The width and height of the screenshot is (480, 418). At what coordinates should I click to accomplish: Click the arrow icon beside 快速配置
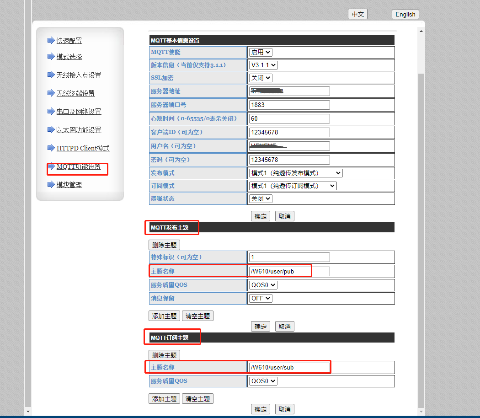[51, 41]
